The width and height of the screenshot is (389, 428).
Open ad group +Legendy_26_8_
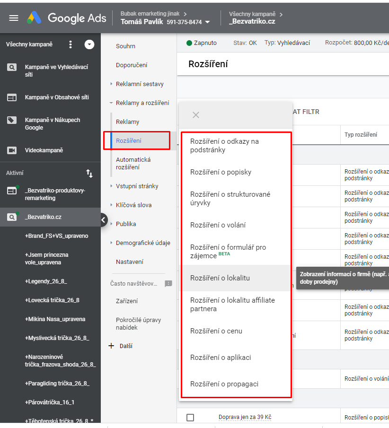point(46,281)
